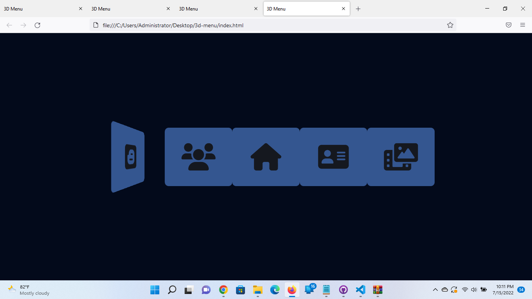The width and height of the screenshot is (532, 299).
Task: Click the Windows Start button
Action: (155, 290)
